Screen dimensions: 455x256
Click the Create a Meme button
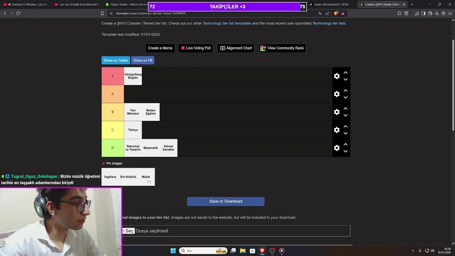coord(160,48)
